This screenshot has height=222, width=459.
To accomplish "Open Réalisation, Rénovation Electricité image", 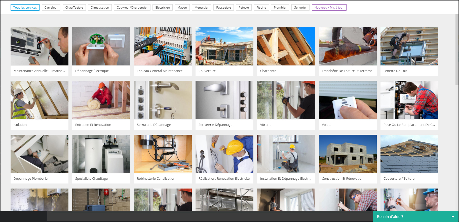I will pos(224,154).
